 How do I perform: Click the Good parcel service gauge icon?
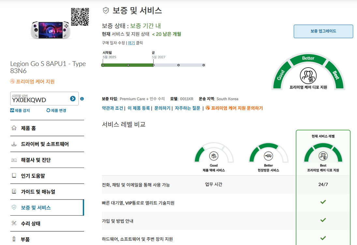click(214, 156)
